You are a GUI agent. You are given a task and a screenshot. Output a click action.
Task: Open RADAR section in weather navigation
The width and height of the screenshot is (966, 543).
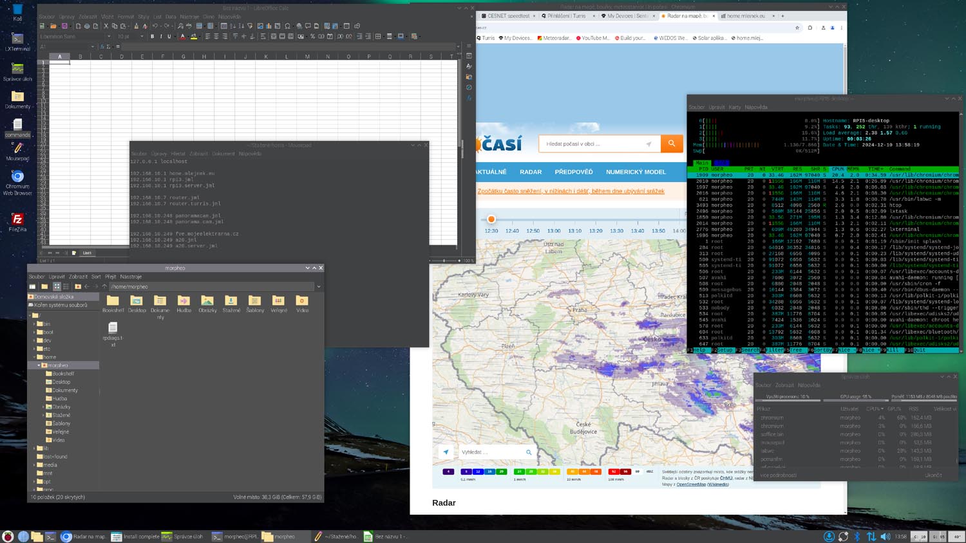pyautogui.click(x=531, y=172)
